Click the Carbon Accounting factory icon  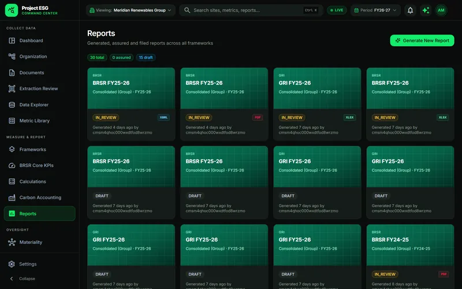click(x=12, y=198)
